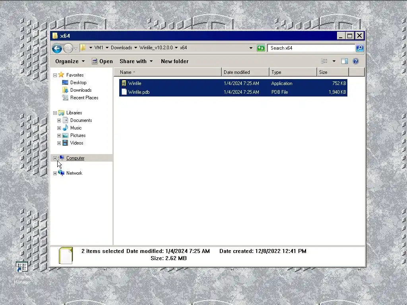Collapse the Favorites tree group
407x305 pixels.
tap(55, 75)
